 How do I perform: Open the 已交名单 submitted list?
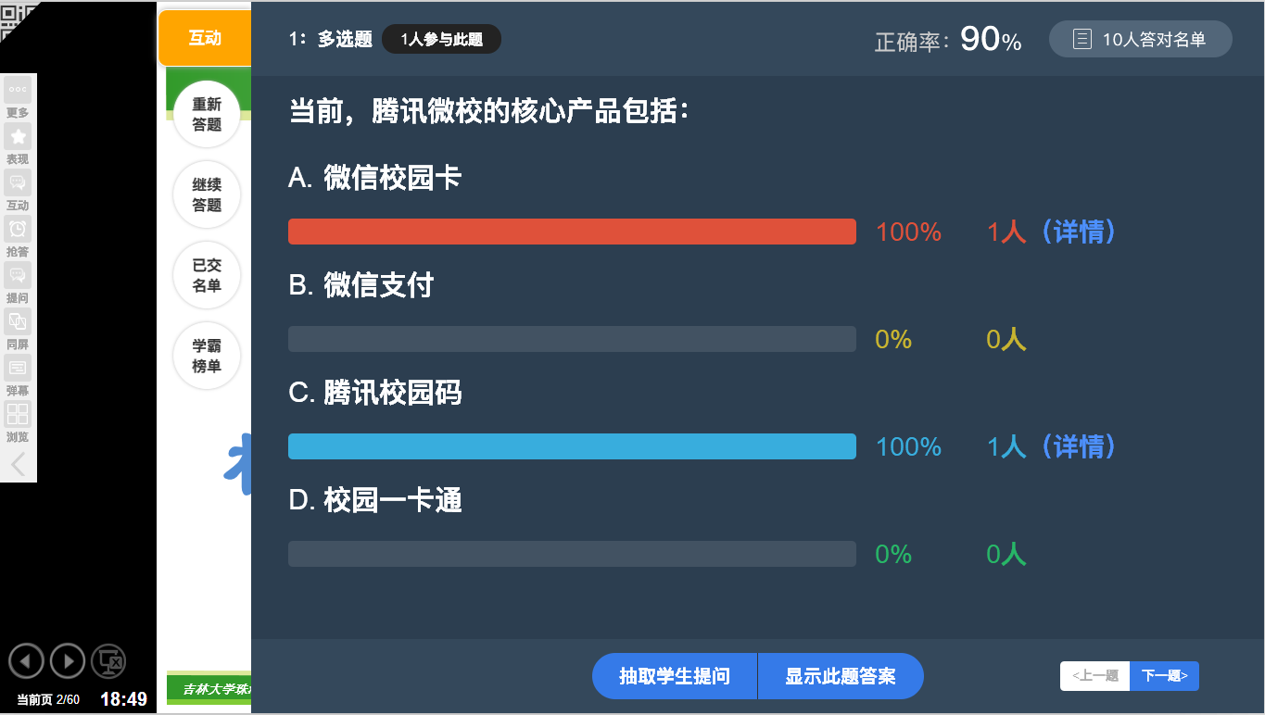(x=207, y=276)
